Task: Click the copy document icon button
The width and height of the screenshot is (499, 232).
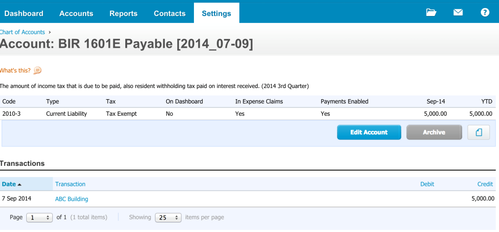Action: coord(479,132)
